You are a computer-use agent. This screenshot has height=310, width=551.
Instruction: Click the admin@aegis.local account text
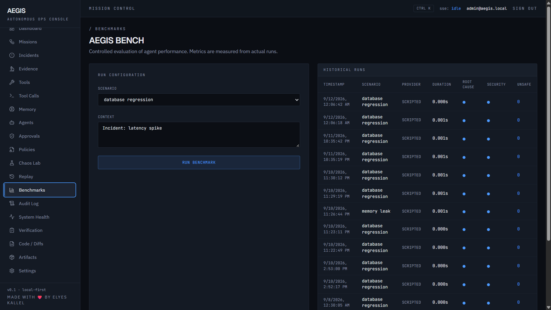(x=487, y=9)
